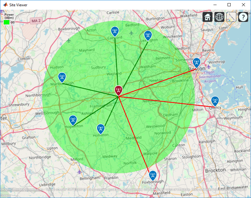Select the receiver marker at Lexington
The image size is (251, 198).
[148, 36]
